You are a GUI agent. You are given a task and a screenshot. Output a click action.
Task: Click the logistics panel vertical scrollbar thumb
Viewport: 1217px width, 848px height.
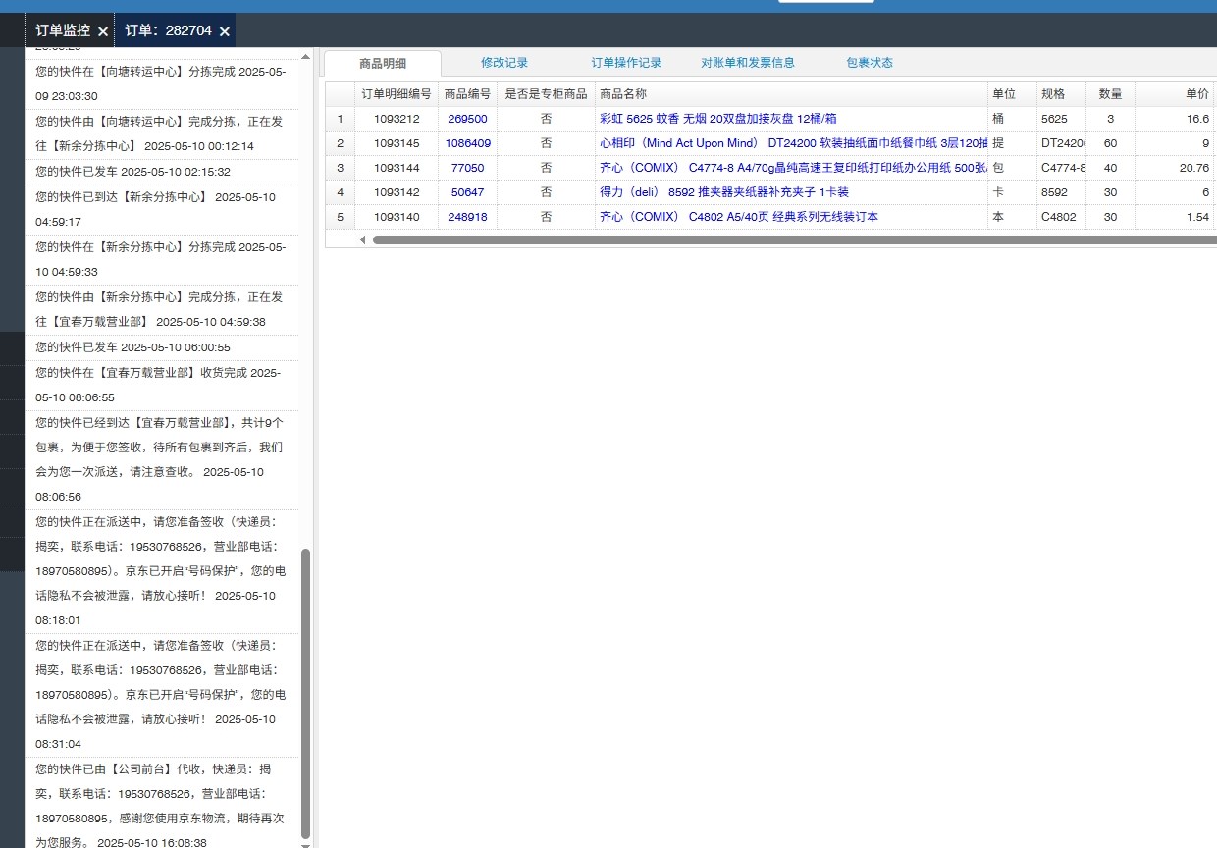pos(305,693)
